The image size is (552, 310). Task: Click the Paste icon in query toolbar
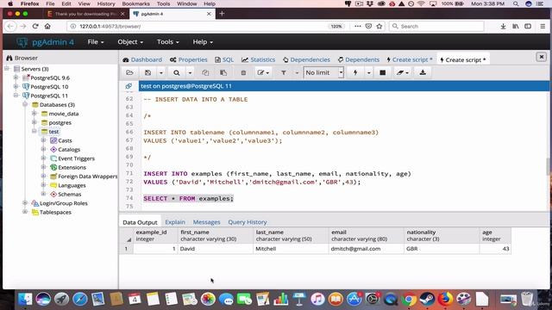tap(223, 72)
